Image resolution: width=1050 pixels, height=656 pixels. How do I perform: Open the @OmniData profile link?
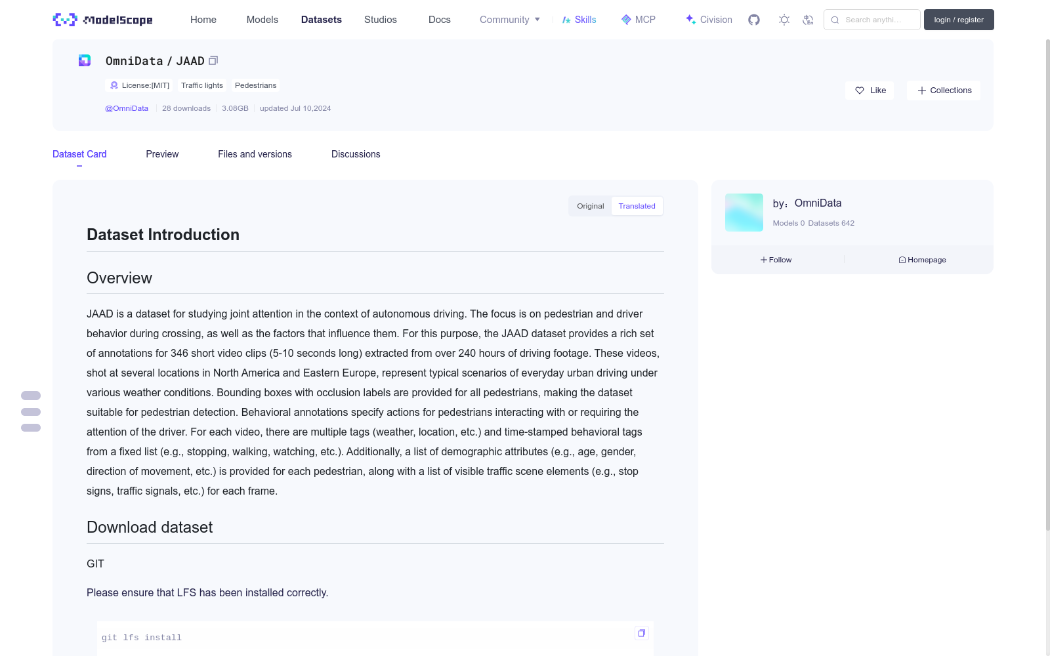[x=127, y=108]
